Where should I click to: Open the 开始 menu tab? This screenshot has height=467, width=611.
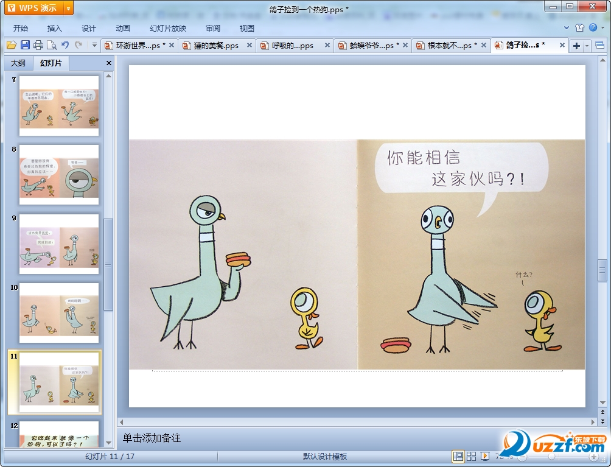click(20, 29)
